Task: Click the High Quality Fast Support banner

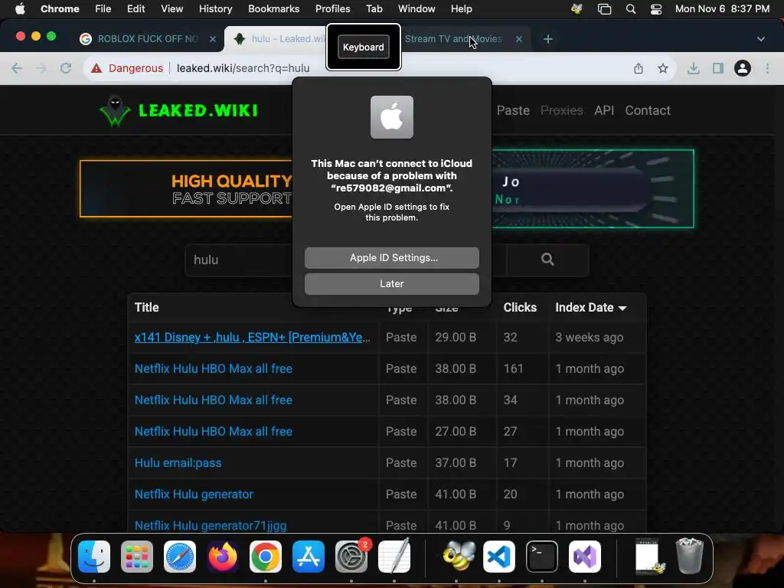Action: coord(186,189)
